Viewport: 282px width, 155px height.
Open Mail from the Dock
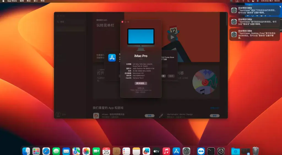[66, 151]
